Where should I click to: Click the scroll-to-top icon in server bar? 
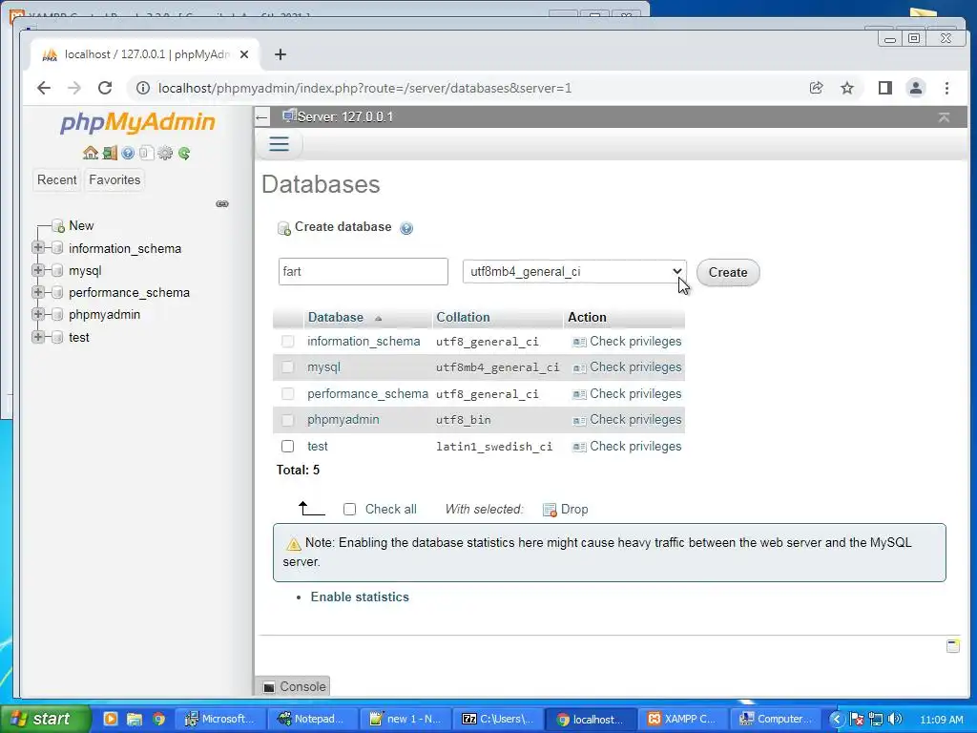[x=944, y=117]
